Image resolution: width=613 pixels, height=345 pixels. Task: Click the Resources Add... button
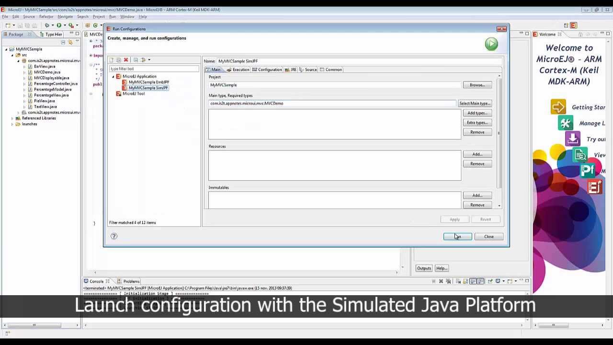coord(477,154)
